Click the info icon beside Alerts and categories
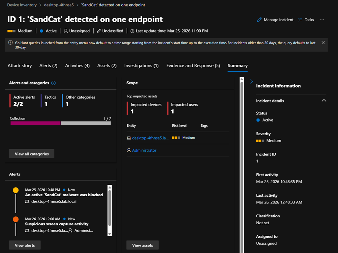This screenshot has height=253, width=338. tap(53, 83)
